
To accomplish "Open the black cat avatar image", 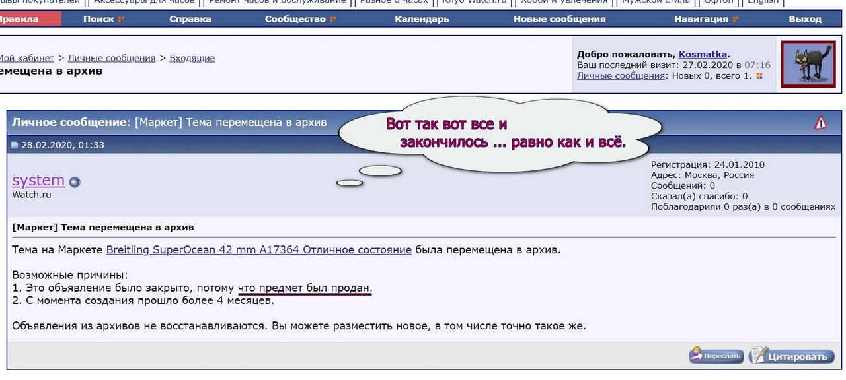I will (808, 64).
